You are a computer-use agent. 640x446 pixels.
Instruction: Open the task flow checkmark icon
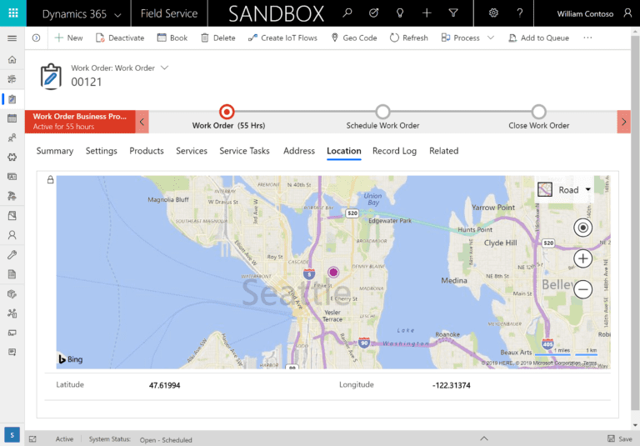tap(373, 13)
